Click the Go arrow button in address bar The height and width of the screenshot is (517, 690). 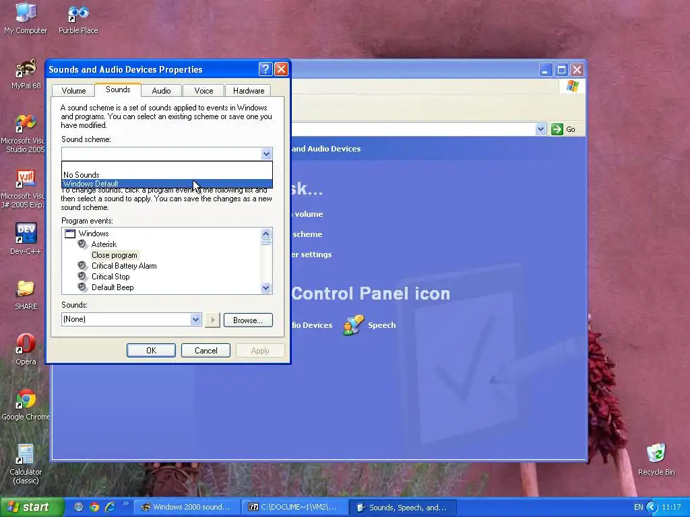tap(557, 129)
